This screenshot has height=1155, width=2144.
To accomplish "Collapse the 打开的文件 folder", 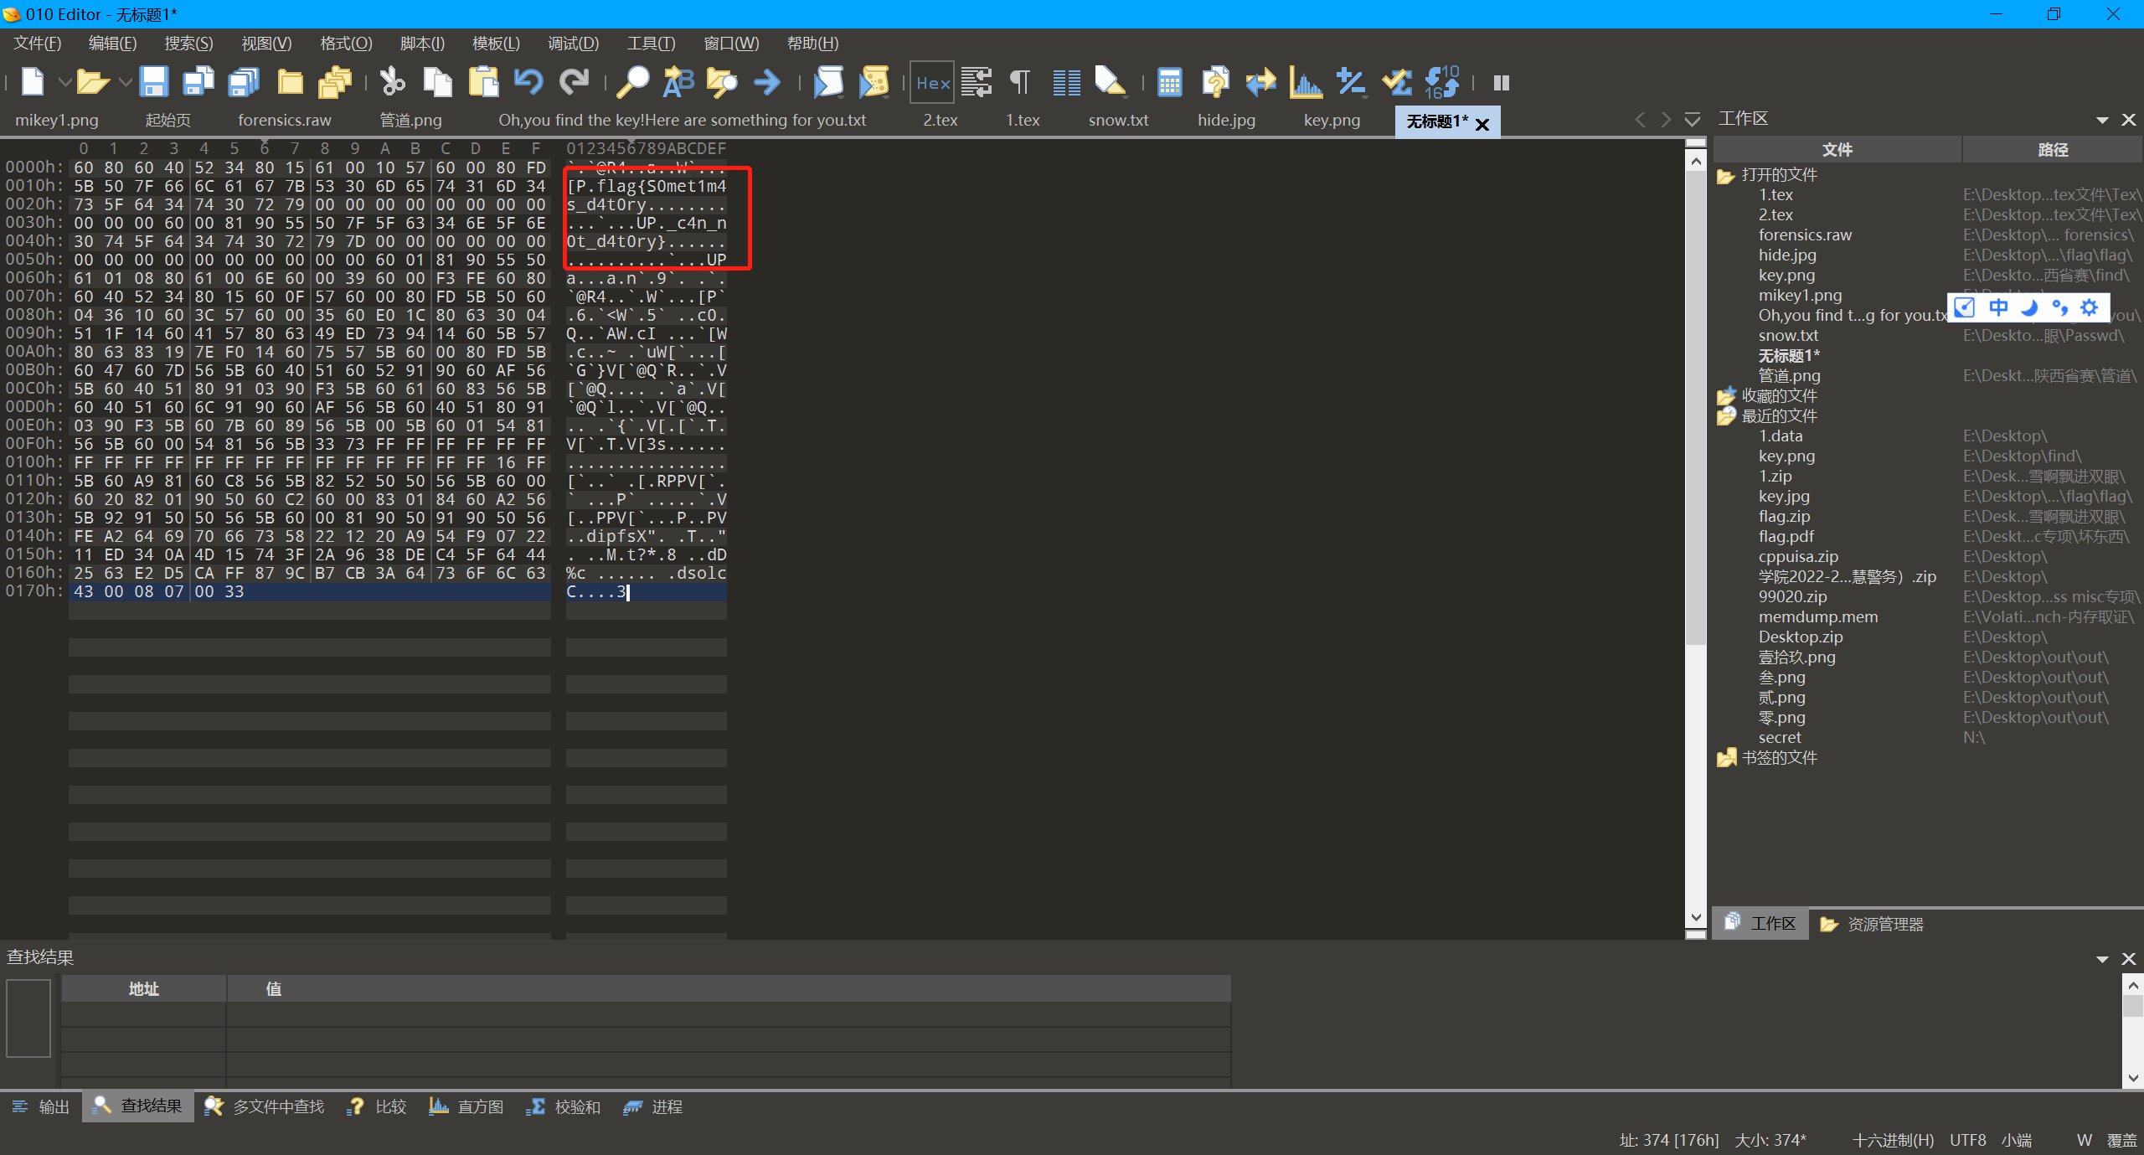I will [1725, 175].
